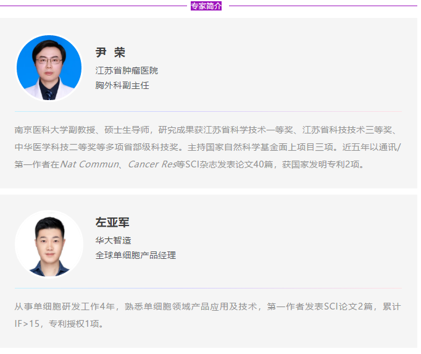
Task: Click the journal name Cancer Res
Action: pos(152,164)
